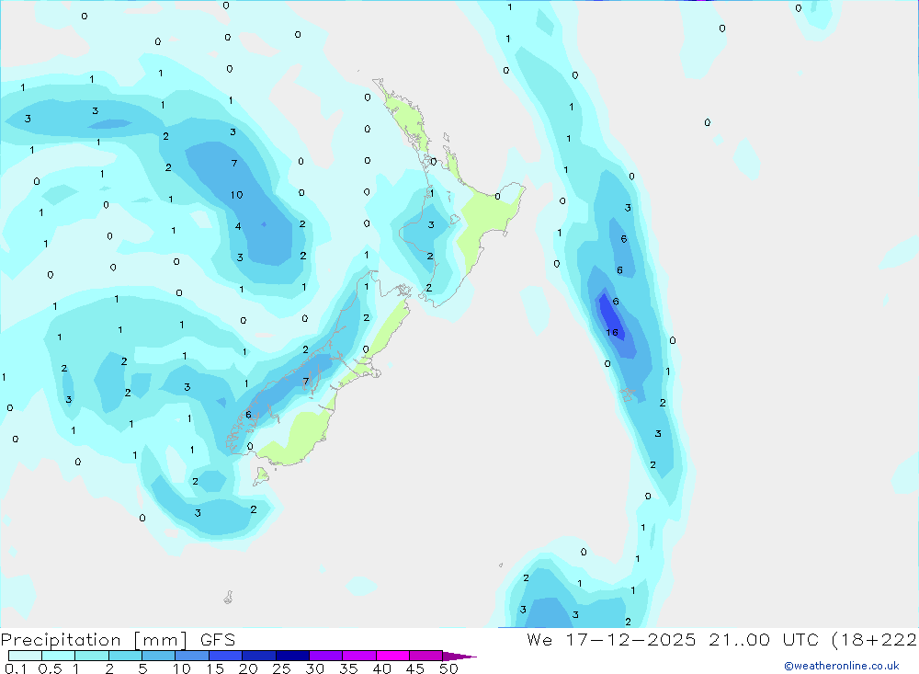The width and height of the screenshot is (919, 674).
Task: Pick the 15–20 mm blue legend swatch
Action: [226, 656]
